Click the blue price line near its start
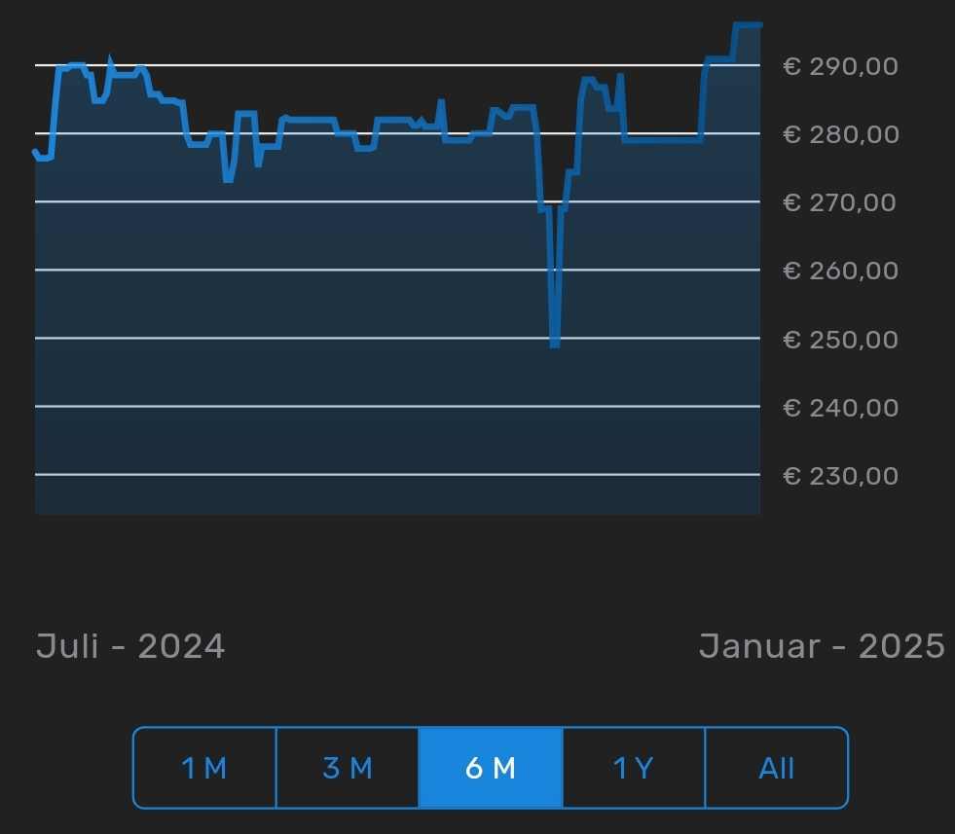The image size is (955, 834). pos(44,153)
